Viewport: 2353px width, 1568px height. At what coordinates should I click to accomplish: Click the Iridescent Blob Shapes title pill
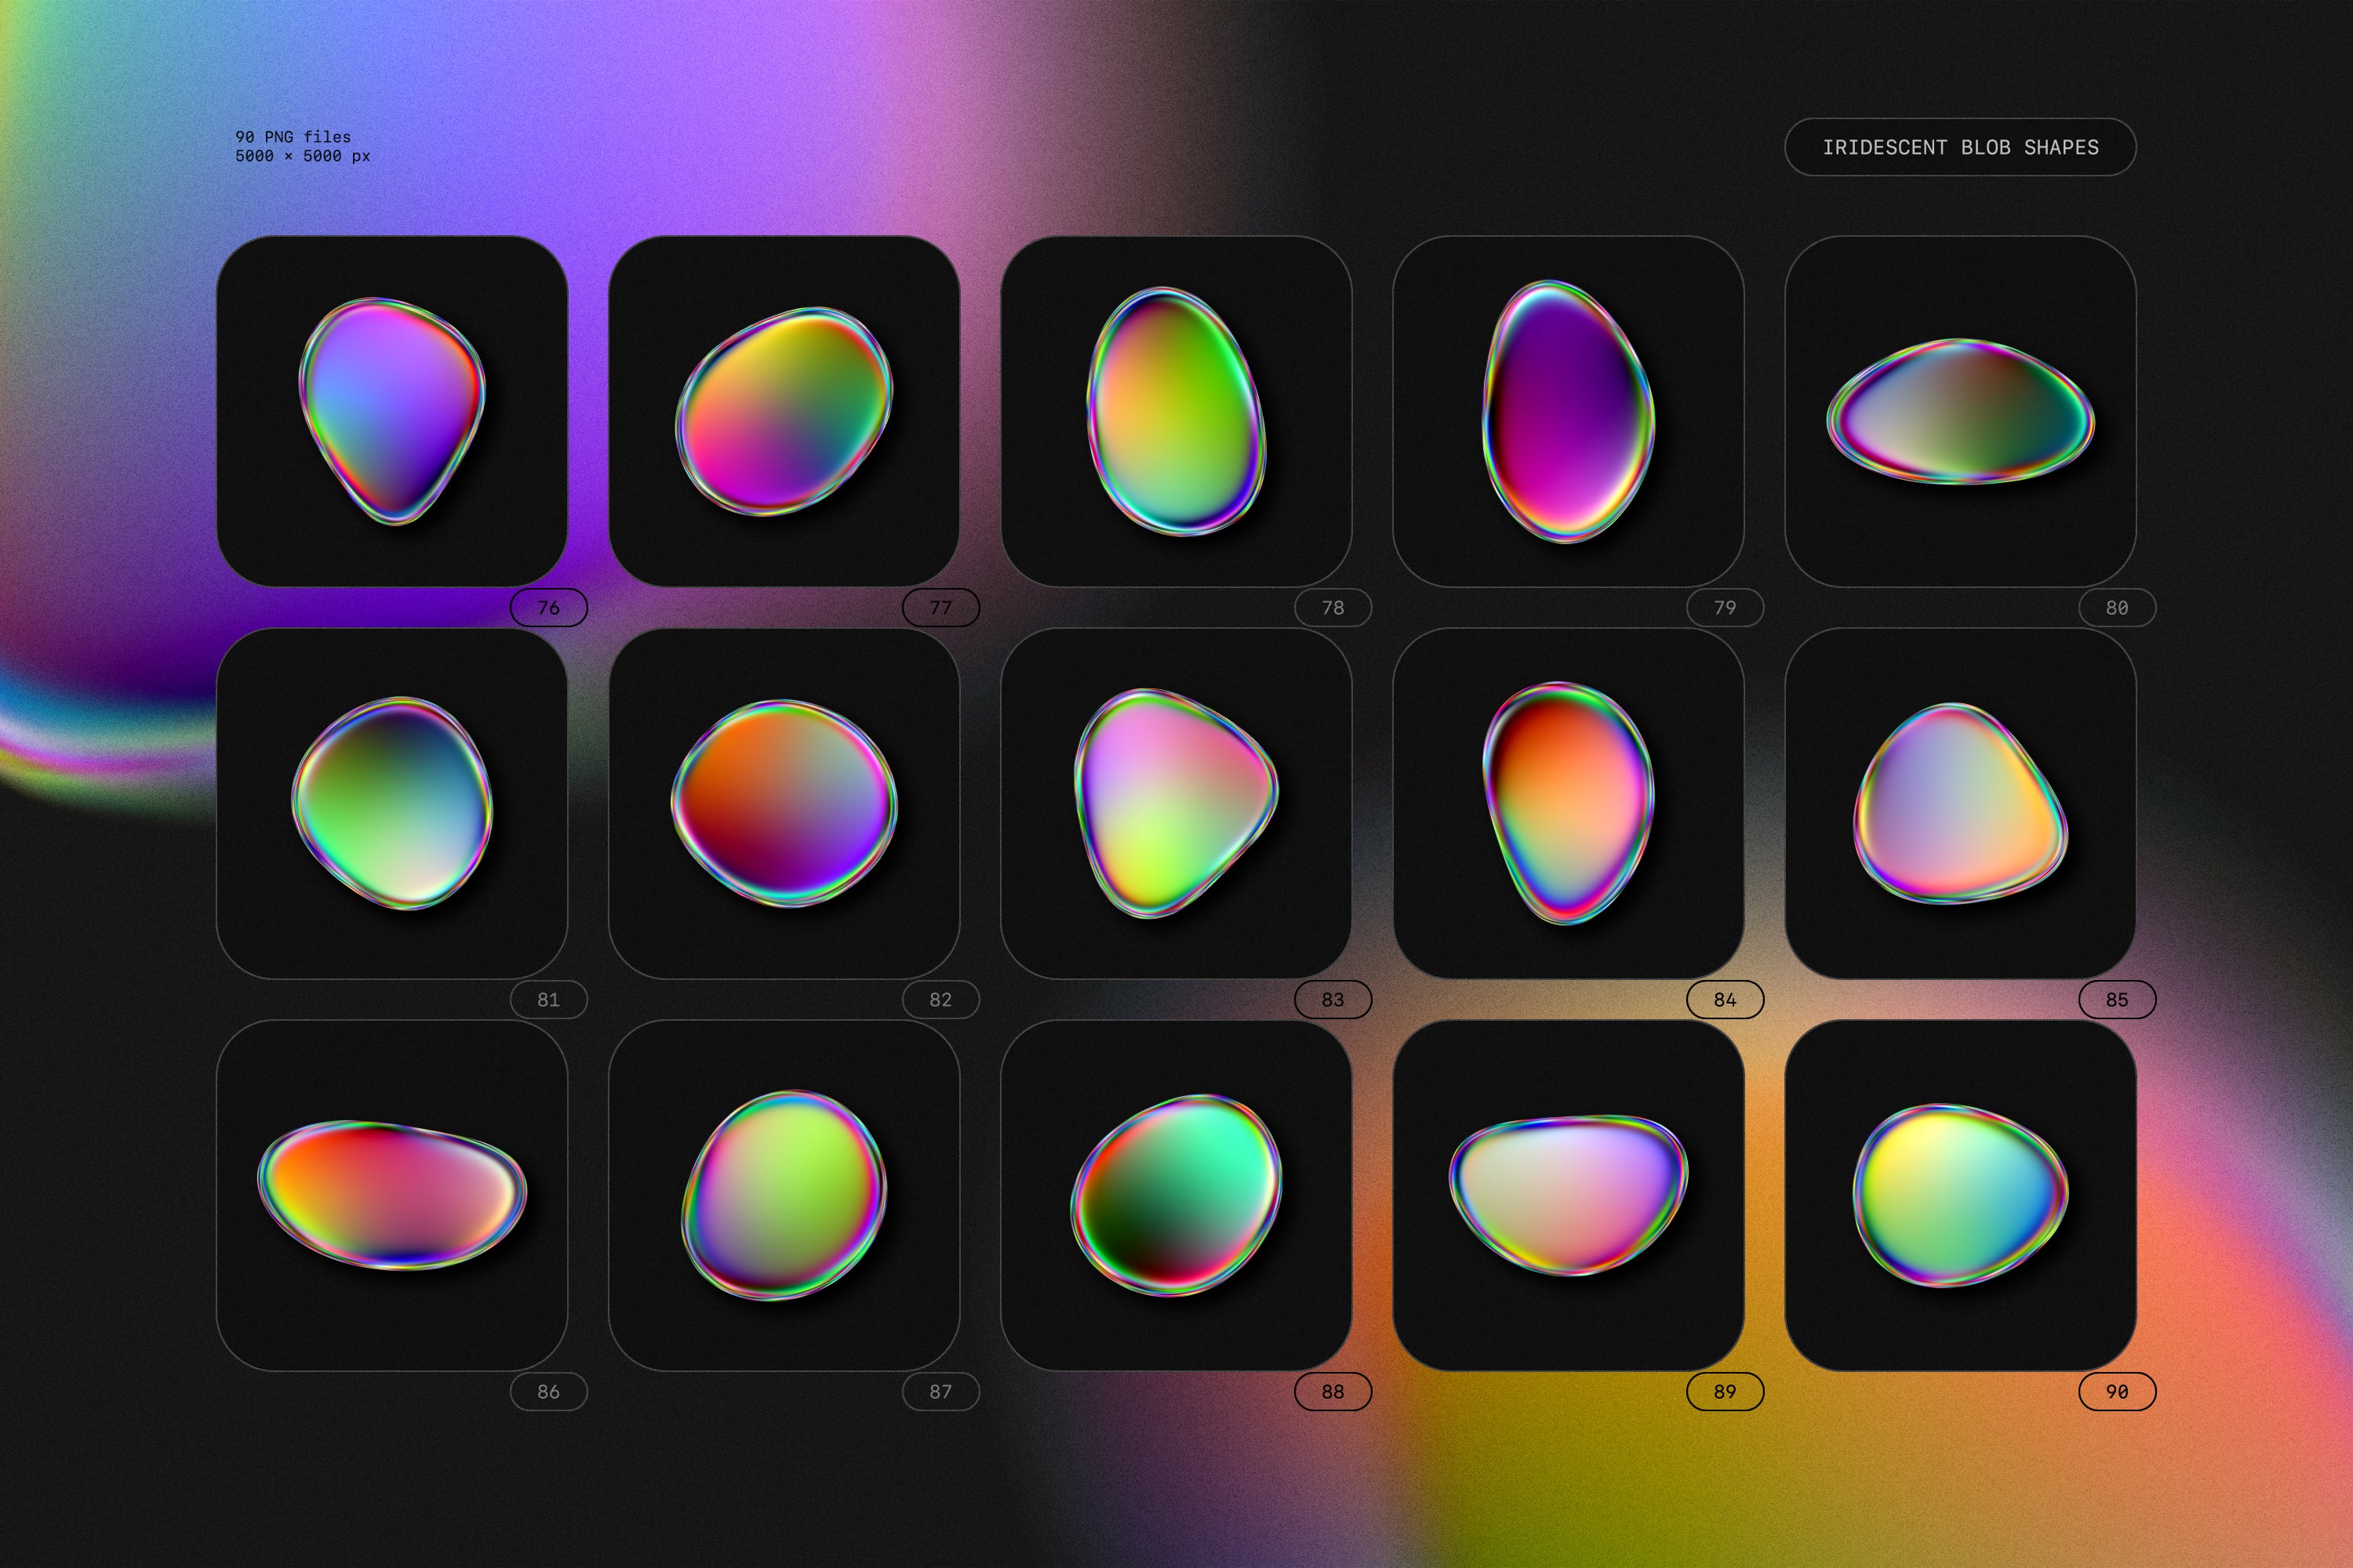[x=1960, y=147]
